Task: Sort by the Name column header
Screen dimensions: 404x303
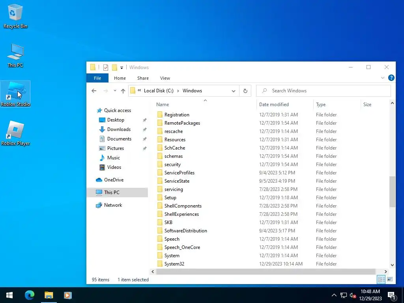Action: (x=162, y=104)
